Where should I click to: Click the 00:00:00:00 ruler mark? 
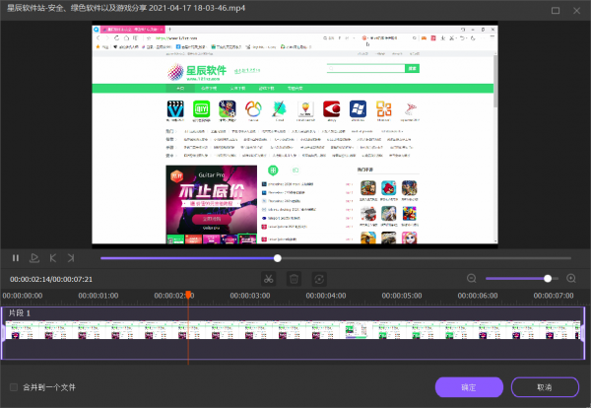click(23, 296)
